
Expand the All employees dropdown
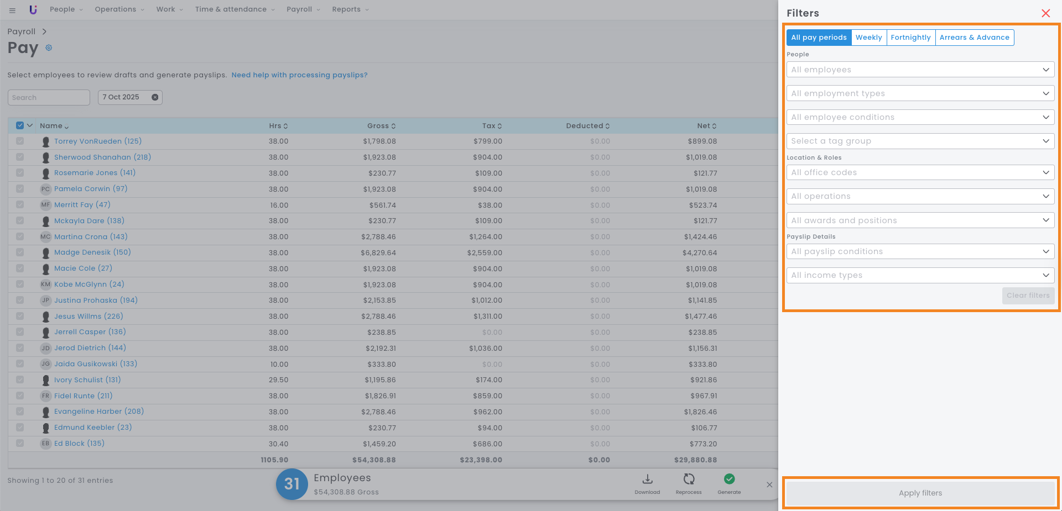point(920,70)
